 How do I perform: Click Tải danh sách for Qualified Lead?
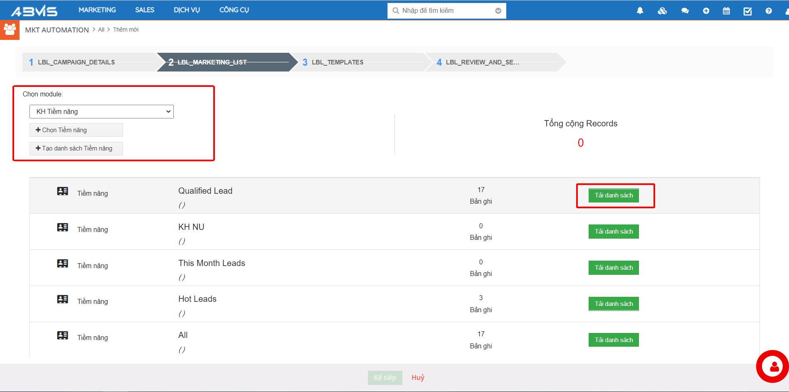[x=614, y=195]
